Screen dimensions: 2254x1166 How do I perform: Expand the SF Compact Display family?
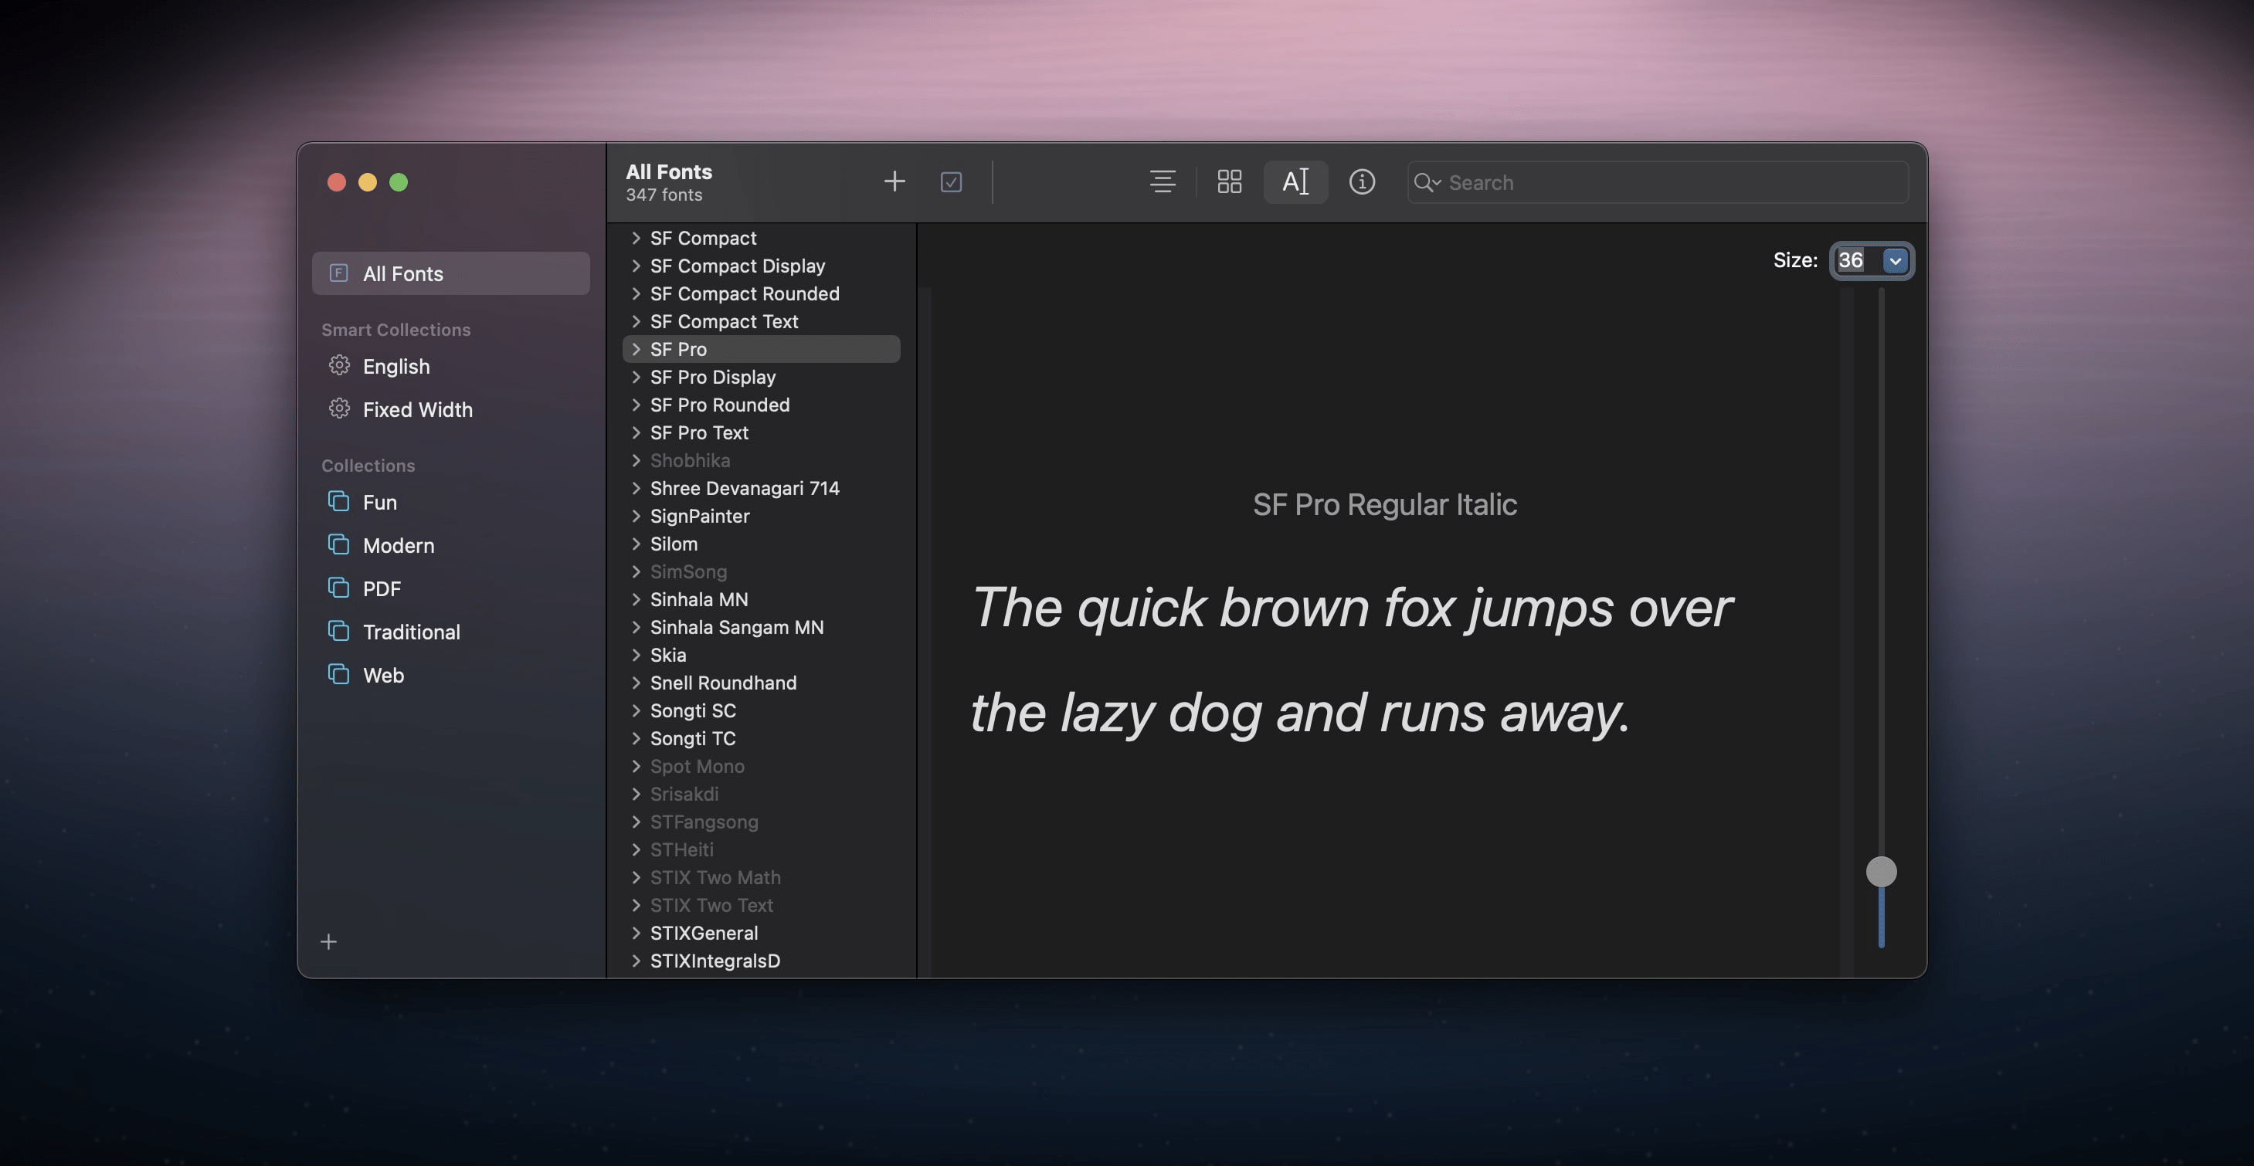click(x=636, y=266)
